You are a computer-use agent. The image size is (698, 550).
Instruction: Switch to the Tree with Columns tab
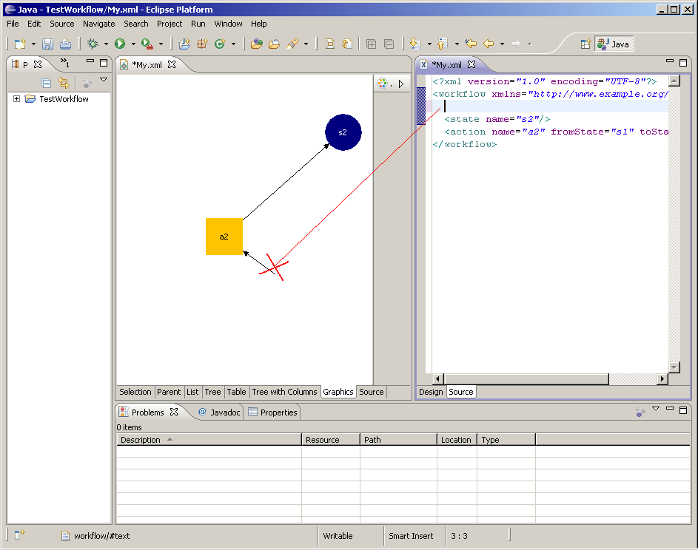click(284, 392)
